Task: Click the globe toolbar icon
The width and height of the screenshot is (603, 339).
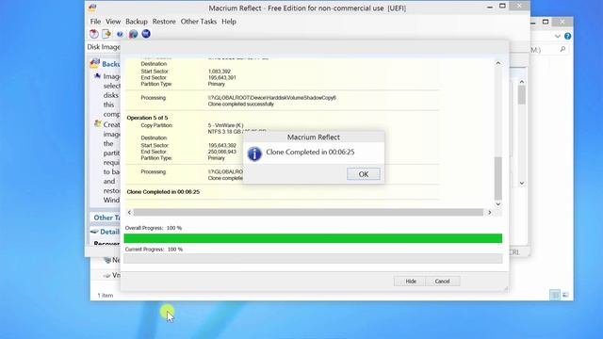Action: pos(133,34)
